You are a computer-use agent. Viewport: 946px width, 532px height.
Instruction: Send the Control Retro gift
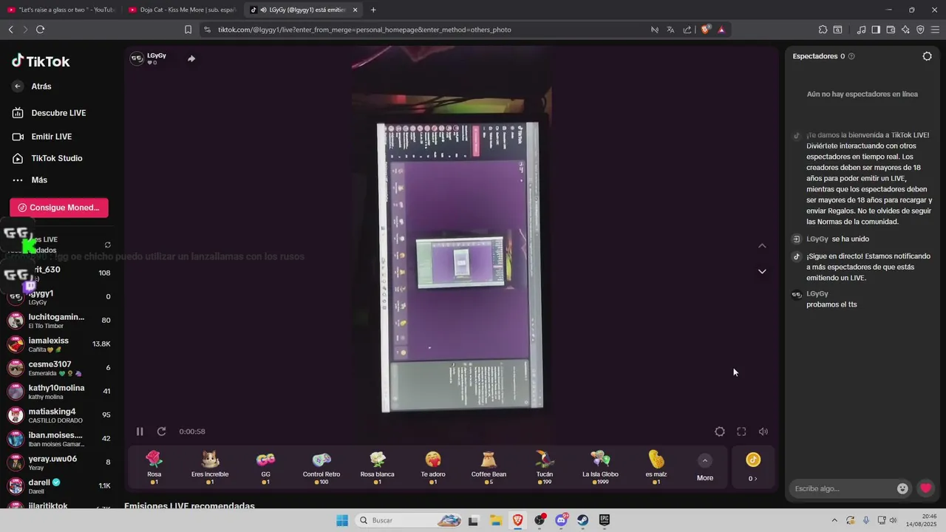click(x=321, y=467)
